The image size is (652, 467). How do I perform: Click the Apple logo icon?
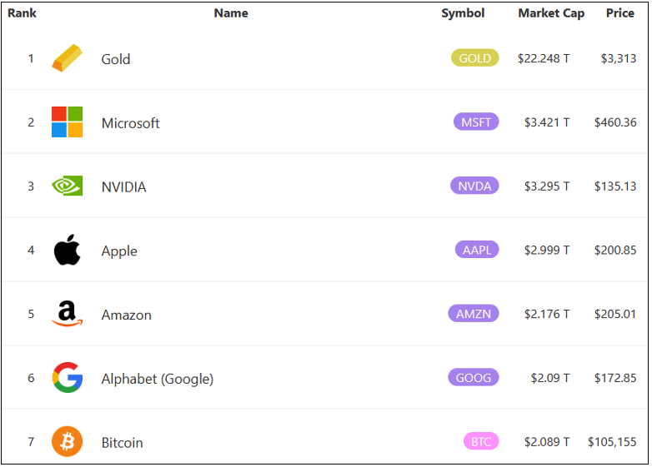tap(67, 251)
